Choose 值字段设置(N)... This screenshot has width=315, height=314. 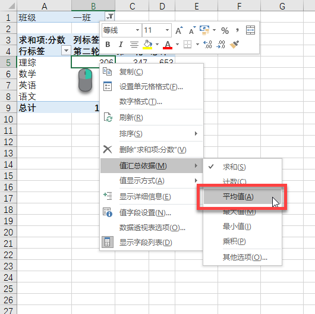click(152, 212)
